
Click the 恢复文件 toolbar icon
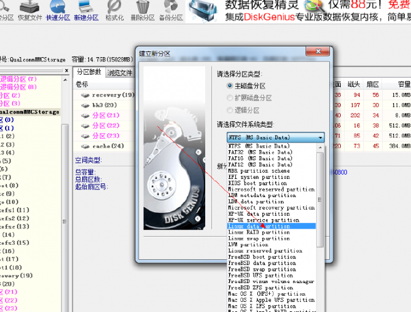[29, 11]
